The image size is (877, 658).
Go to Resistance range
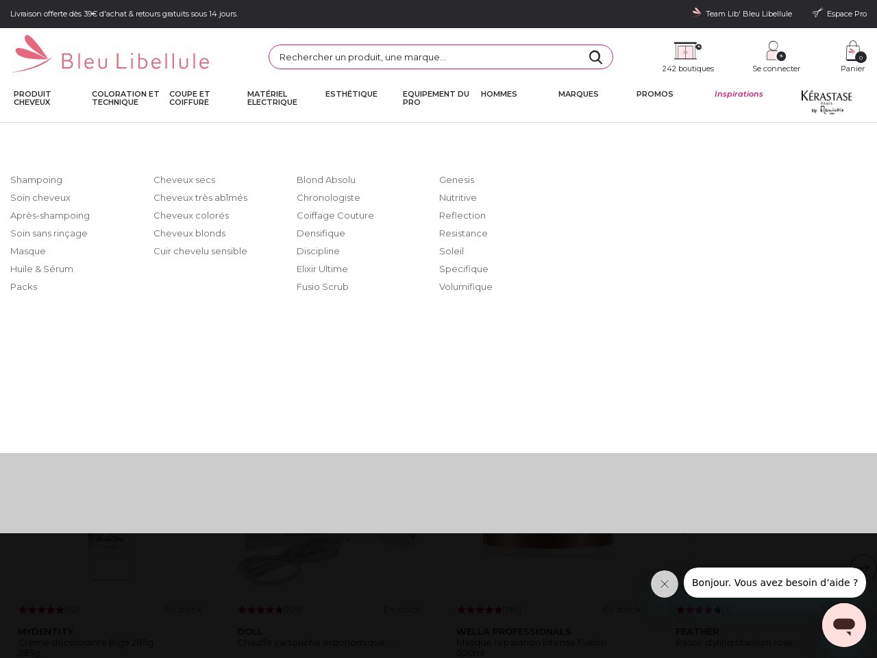click(x=463, y=233)
